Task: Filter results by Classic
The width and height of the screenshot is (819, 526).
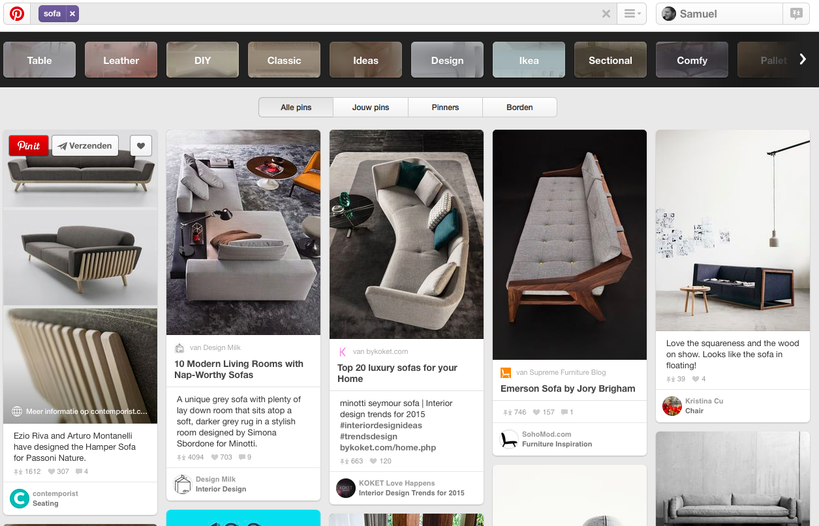Action: (284, 60)
